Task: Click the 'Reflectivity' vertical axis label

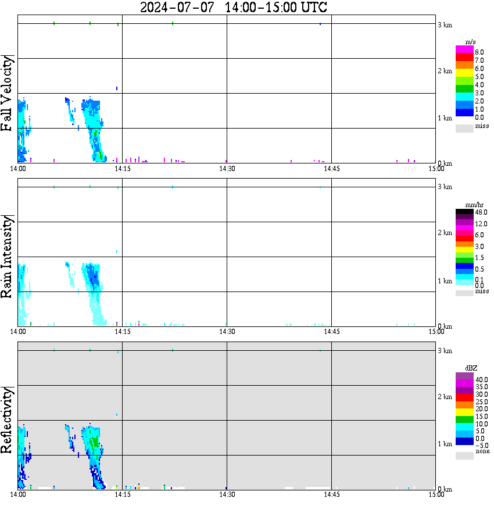Action: [x=7, y=420]
